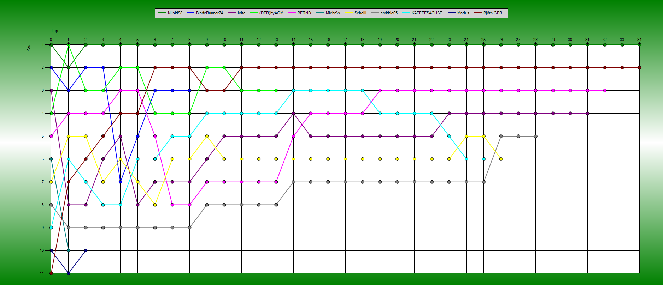Select stokkie65 in the legend

click(x=389, y=13)
